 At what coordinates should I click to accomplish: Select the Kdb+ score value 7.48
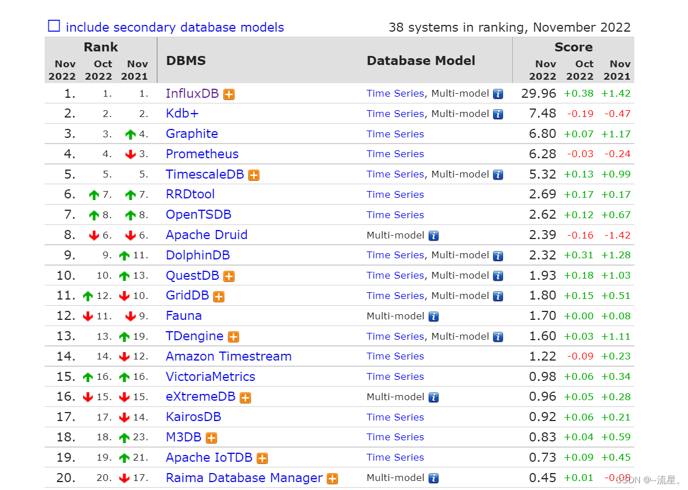click(x=543, y=114)
